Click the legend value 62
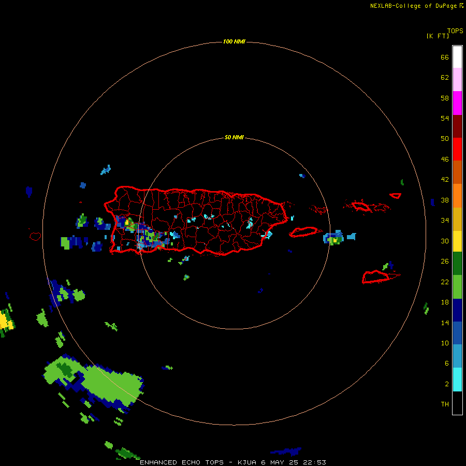The height and width of the screenshot is (466, 466). point(445,78)
